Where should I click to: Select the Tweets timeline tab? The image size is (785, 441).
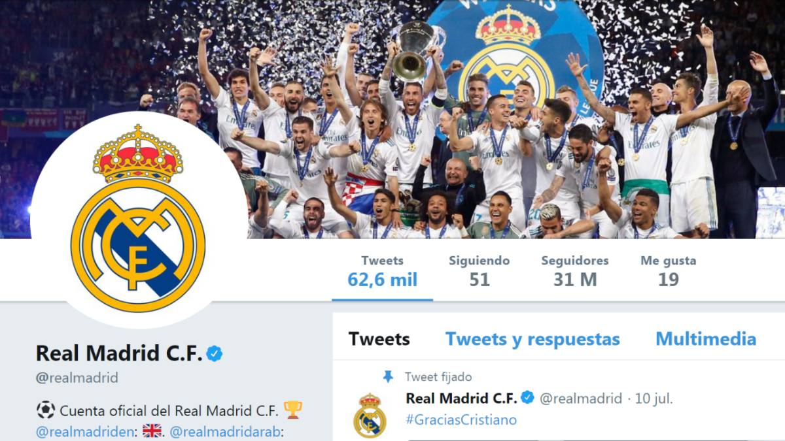pyautogui.click(x=379, y=339)
